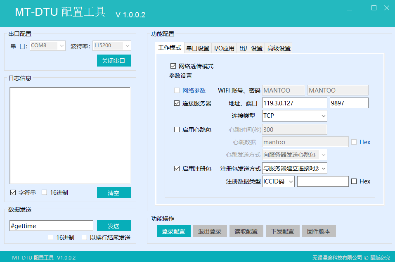The height and width of the screenshot is (262, 395).
Task: Open the title bar menu icon
Action: (350, 8)
